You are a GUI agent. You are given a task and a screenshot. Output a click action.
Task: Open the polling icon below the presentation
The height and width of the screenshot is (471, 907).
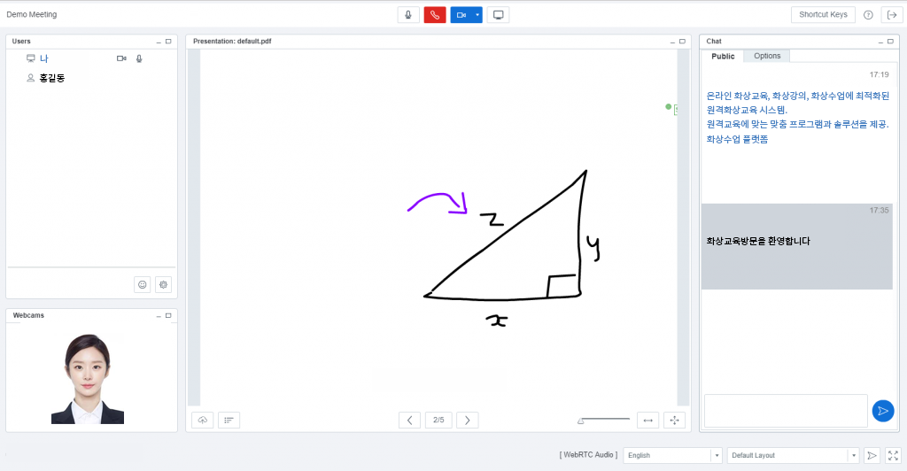(229, 420)
